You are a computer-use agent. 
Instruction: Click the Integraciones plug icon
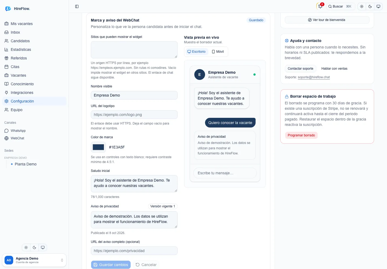point(6,93)
